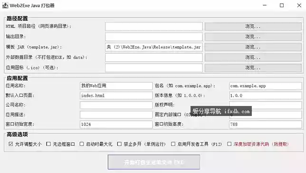The height and width of the screenshot is (173, 306).
Task: Click the template.jar path field
Action: tap(154, 47)
